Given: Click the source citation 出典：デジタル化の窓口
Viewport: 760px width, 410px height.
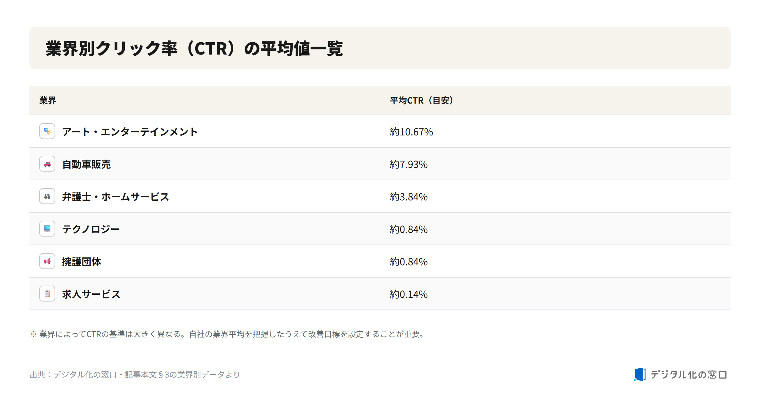Looking at the screenshot, I should click(135, 374).
